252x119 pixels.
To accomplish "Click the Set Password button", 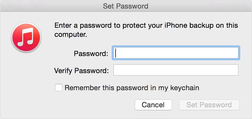I will click(x=209, y=105).
